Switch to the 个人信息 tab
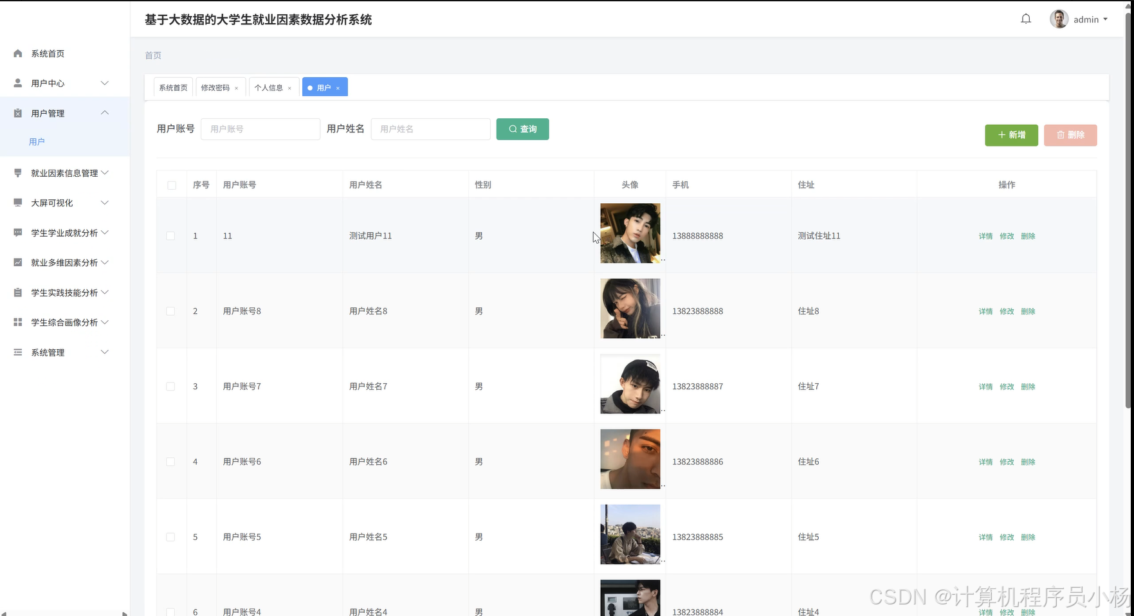Screen dimensions: 1134x616 (268, 87)
